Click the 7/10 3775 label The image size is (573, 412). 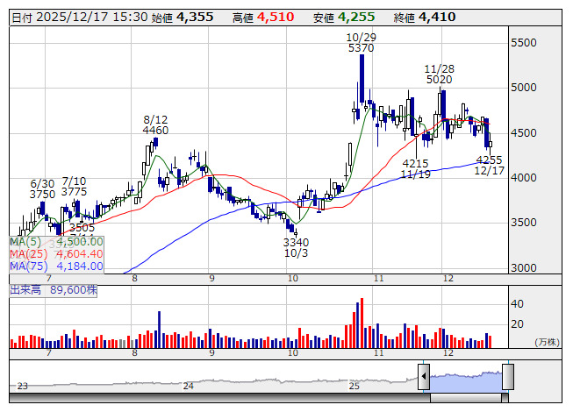pos(75,187)
